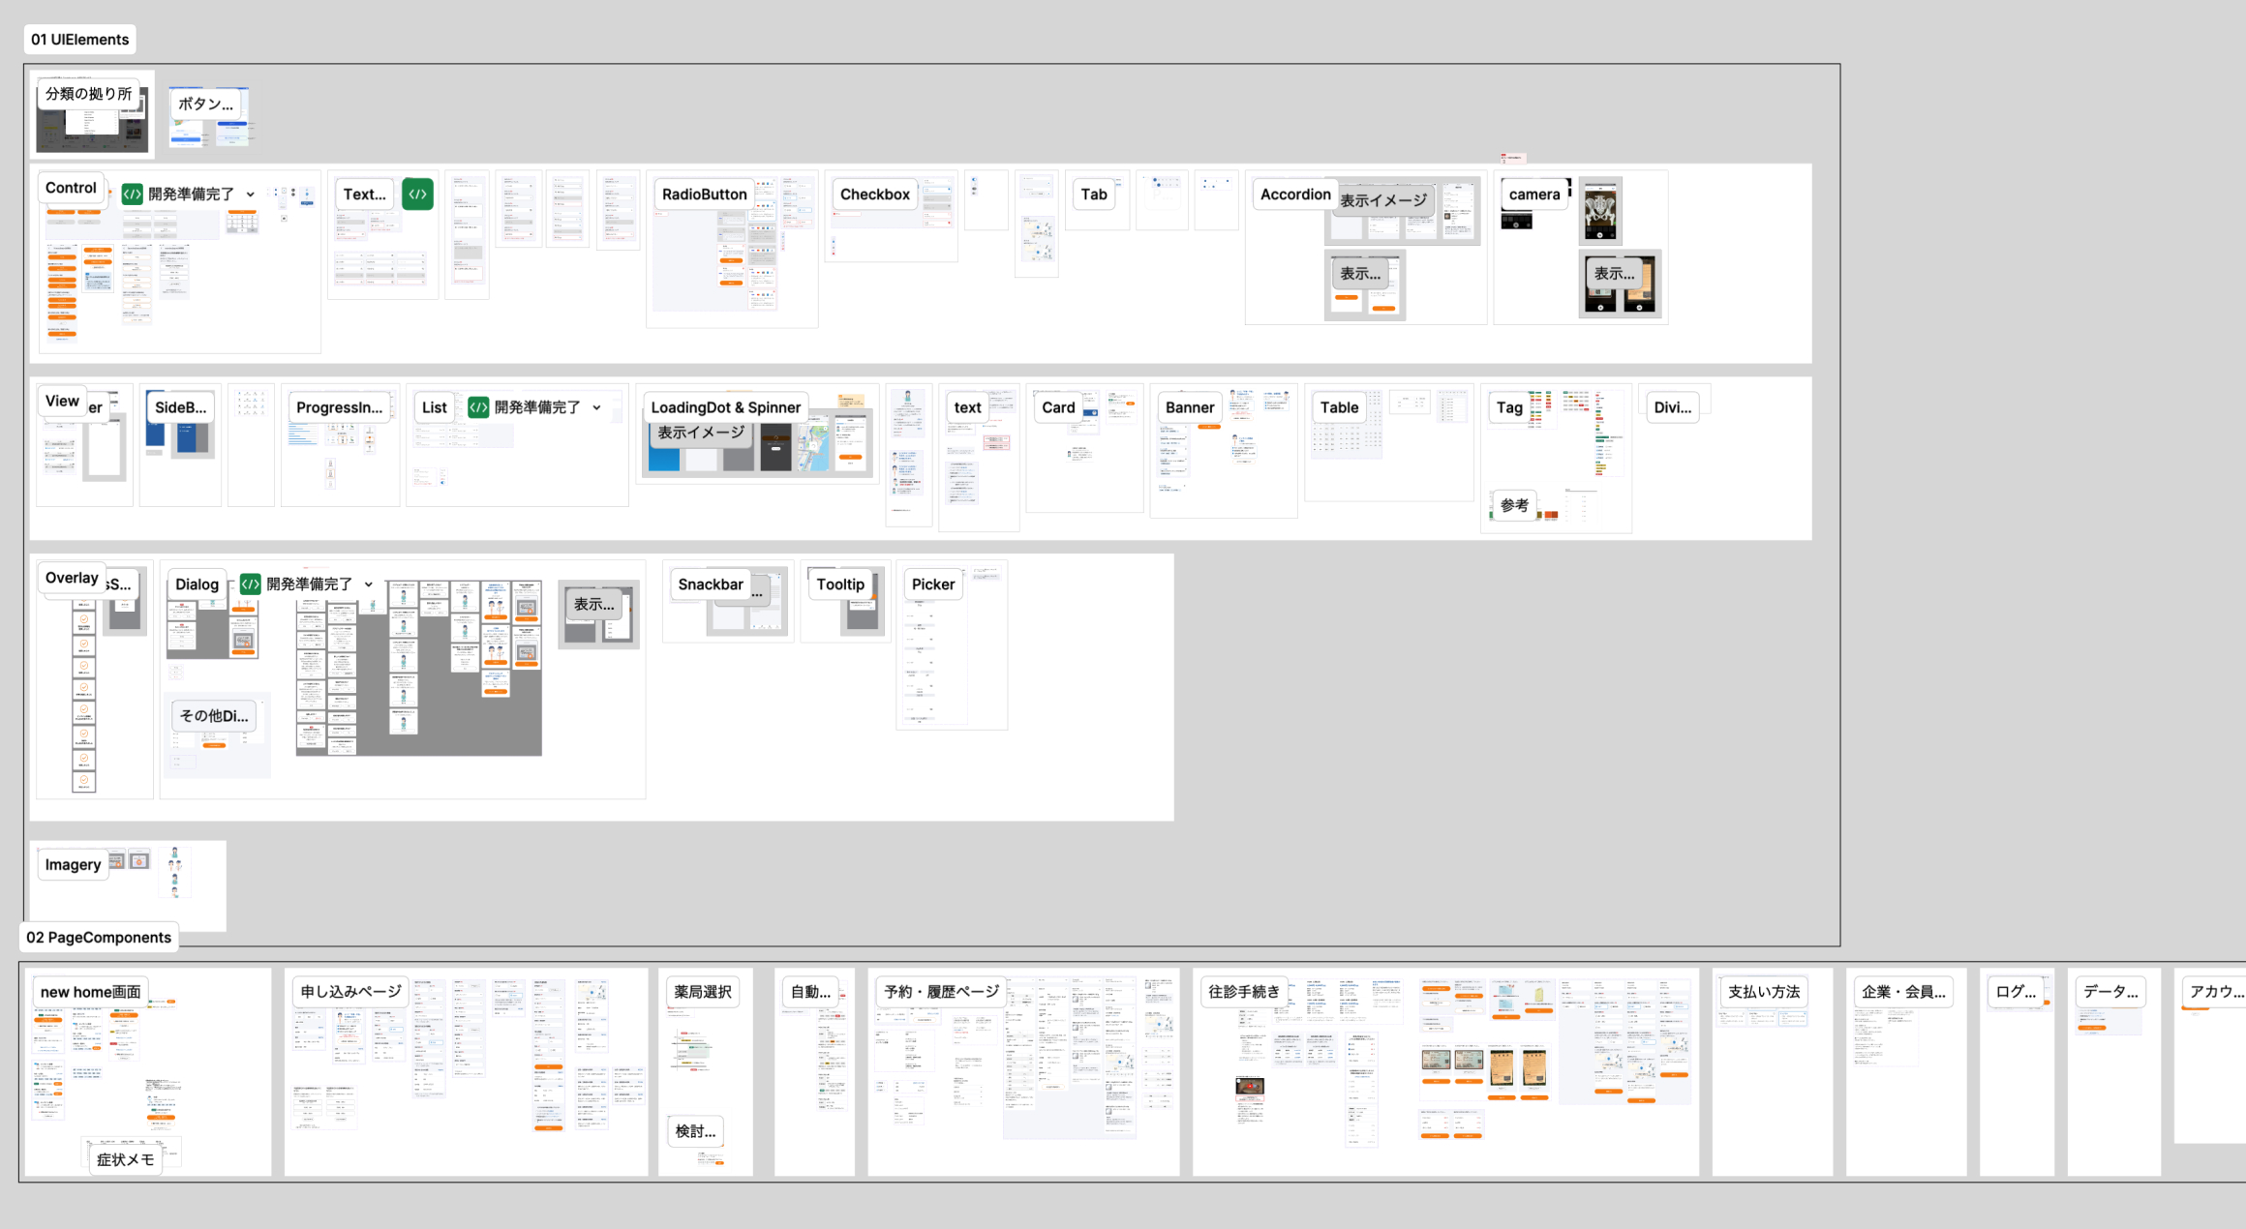Click the </> badge next to the Dialog label
Image resolution: width=2246 pixels, height=1229 pixels.
pos(249,585)
